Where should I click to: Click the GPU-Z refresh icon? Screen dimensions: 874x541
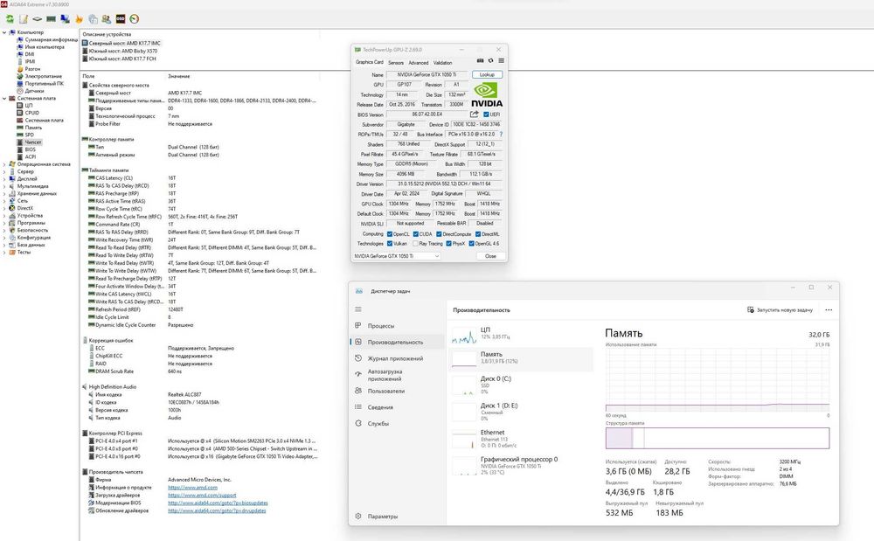(x=490, y=60)
